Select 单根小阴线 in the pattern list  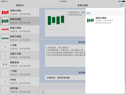pyautogui.click(x=20, y=38)
